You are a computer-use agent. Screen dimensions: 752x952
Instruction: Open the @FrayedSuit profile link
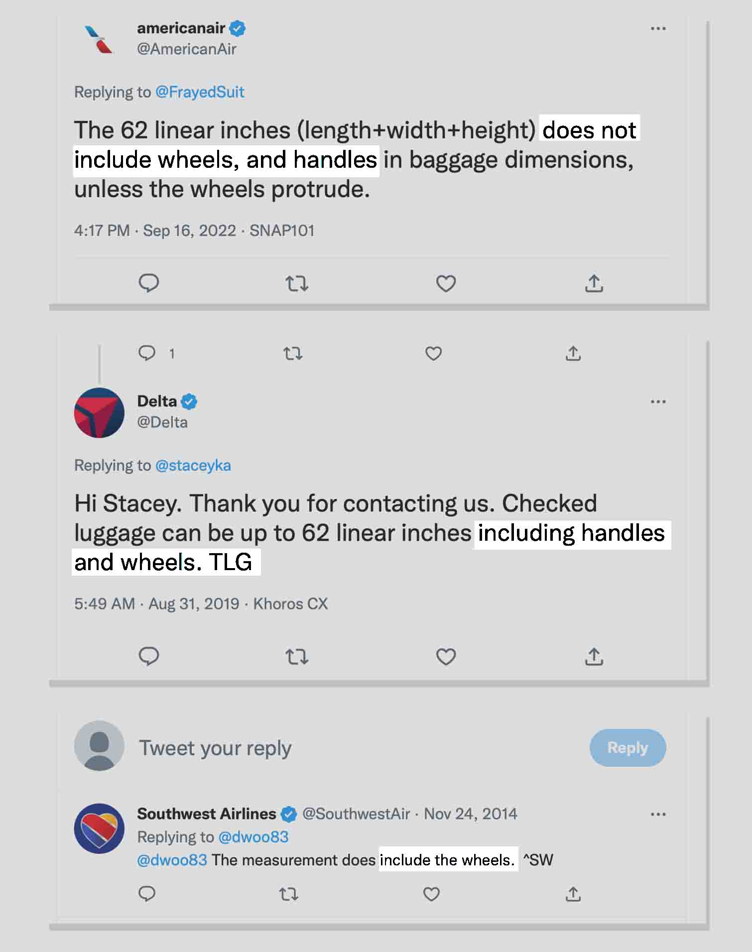click(x=200, y=92)
